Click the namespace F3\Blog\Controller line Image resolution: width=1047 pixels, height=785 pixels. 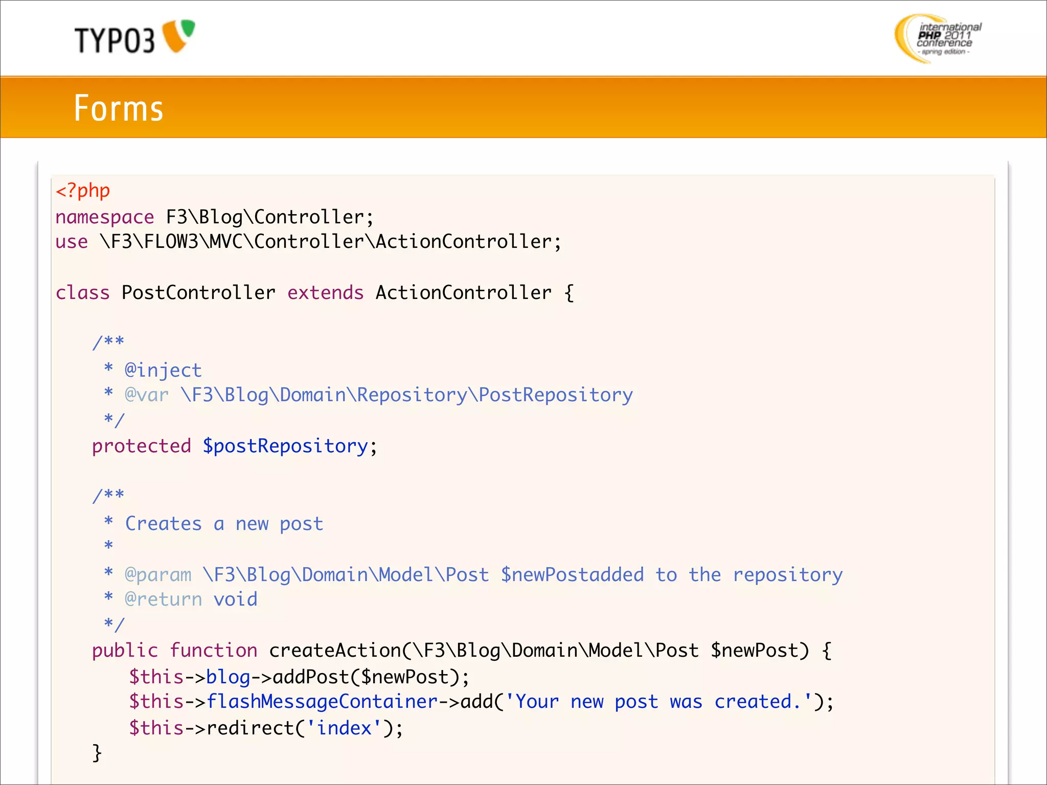(x=215, y=217)
